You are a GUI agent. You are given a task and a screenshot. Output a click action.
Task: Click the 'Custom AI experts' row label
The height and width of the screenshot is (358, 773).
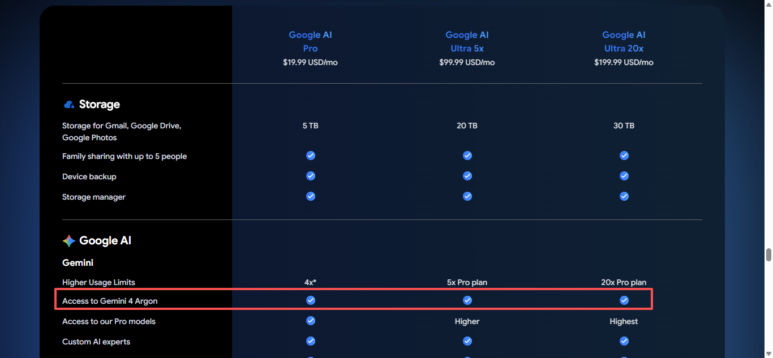96,342
